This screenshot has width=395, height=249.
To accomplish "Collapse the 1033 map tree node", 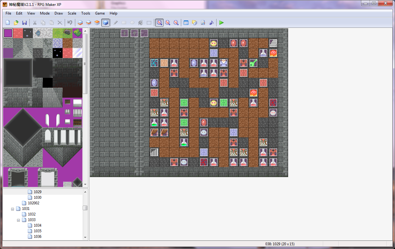I will click(19, 220).
